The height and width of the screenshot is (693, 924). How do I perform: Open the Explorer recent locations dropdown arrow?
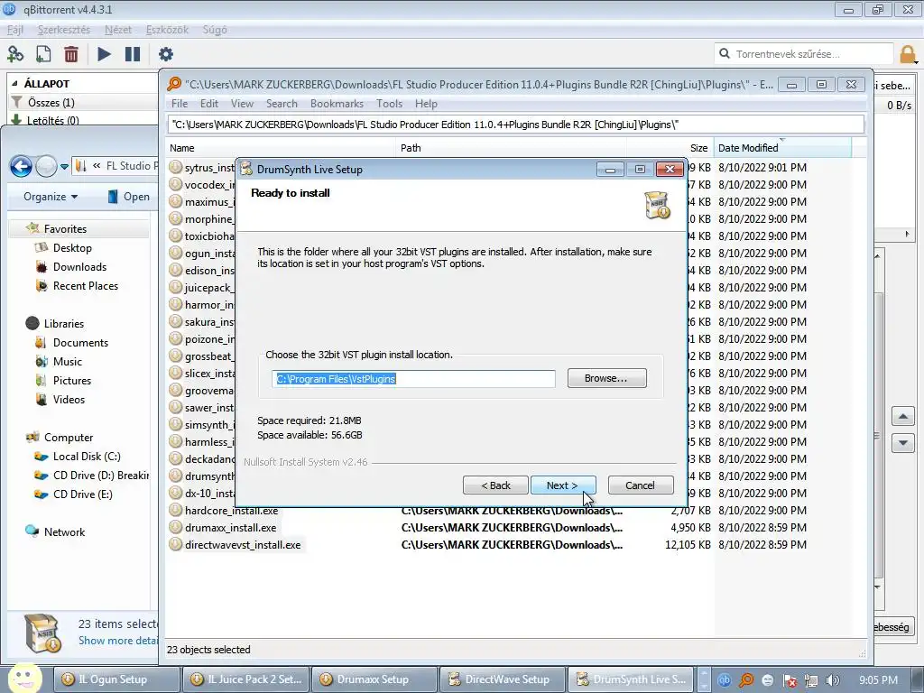(x=64, y=167)
